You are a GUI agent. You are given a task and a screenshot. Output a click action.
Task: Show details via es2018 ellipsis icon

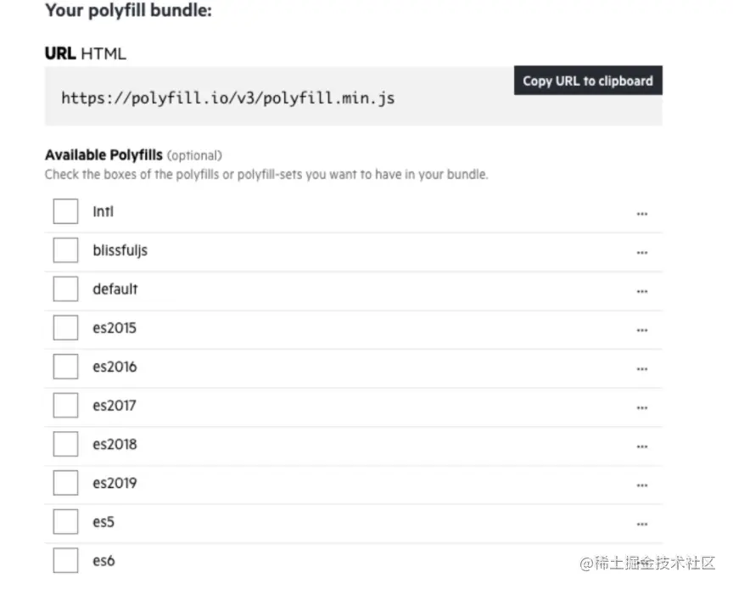click(x=642, y=446)
